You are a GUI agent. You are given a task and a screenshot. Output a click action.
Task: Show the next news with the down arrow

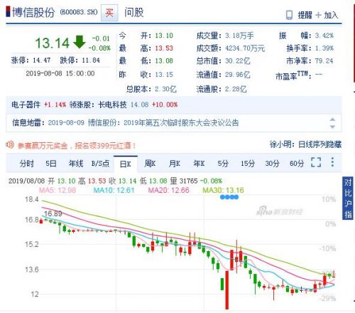pyautogui.click(x=332, y=127)
